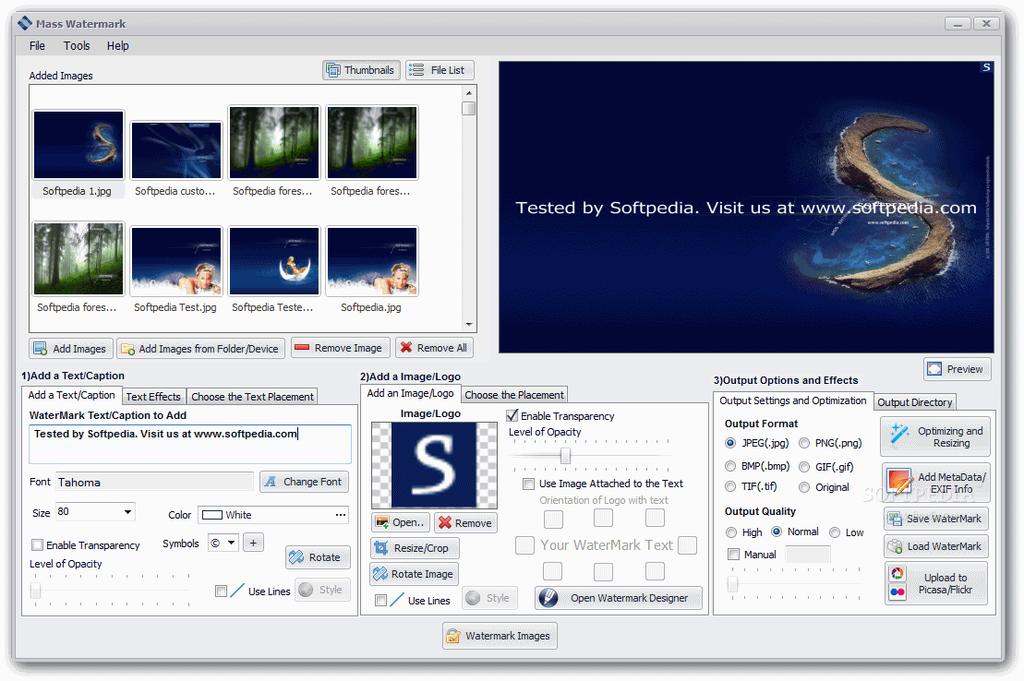Click Upload to Picasa/Flickr
1024x681 pixels.
click(935, 583)
